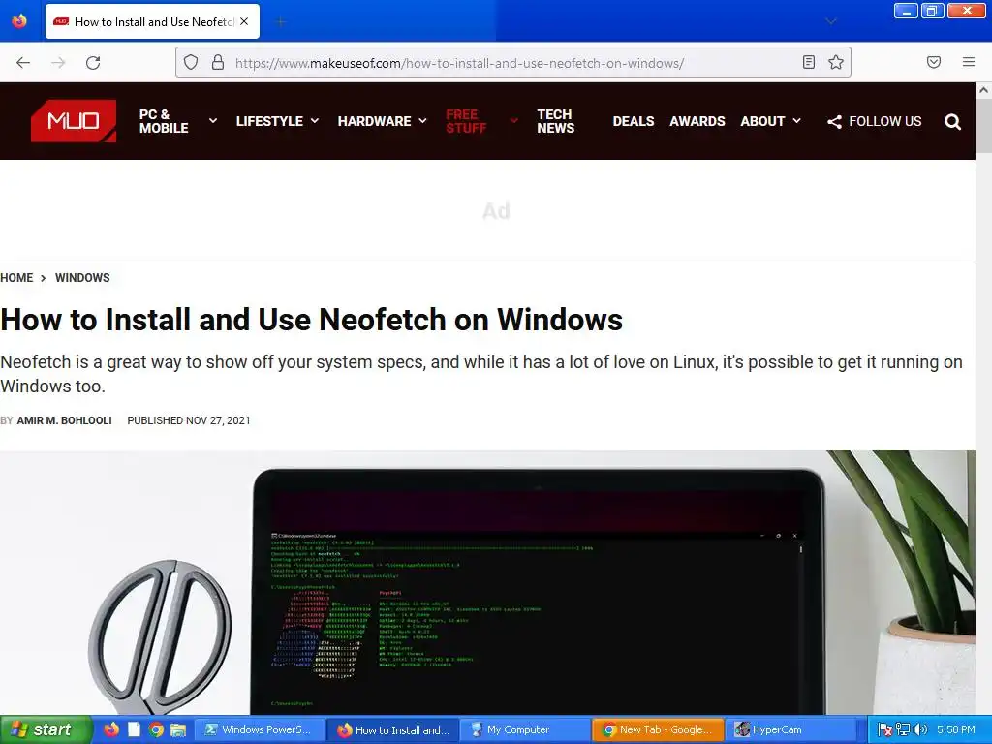The image size is (992, 744).
Task: Open the About menu item
Action: (x=762, y=121)
